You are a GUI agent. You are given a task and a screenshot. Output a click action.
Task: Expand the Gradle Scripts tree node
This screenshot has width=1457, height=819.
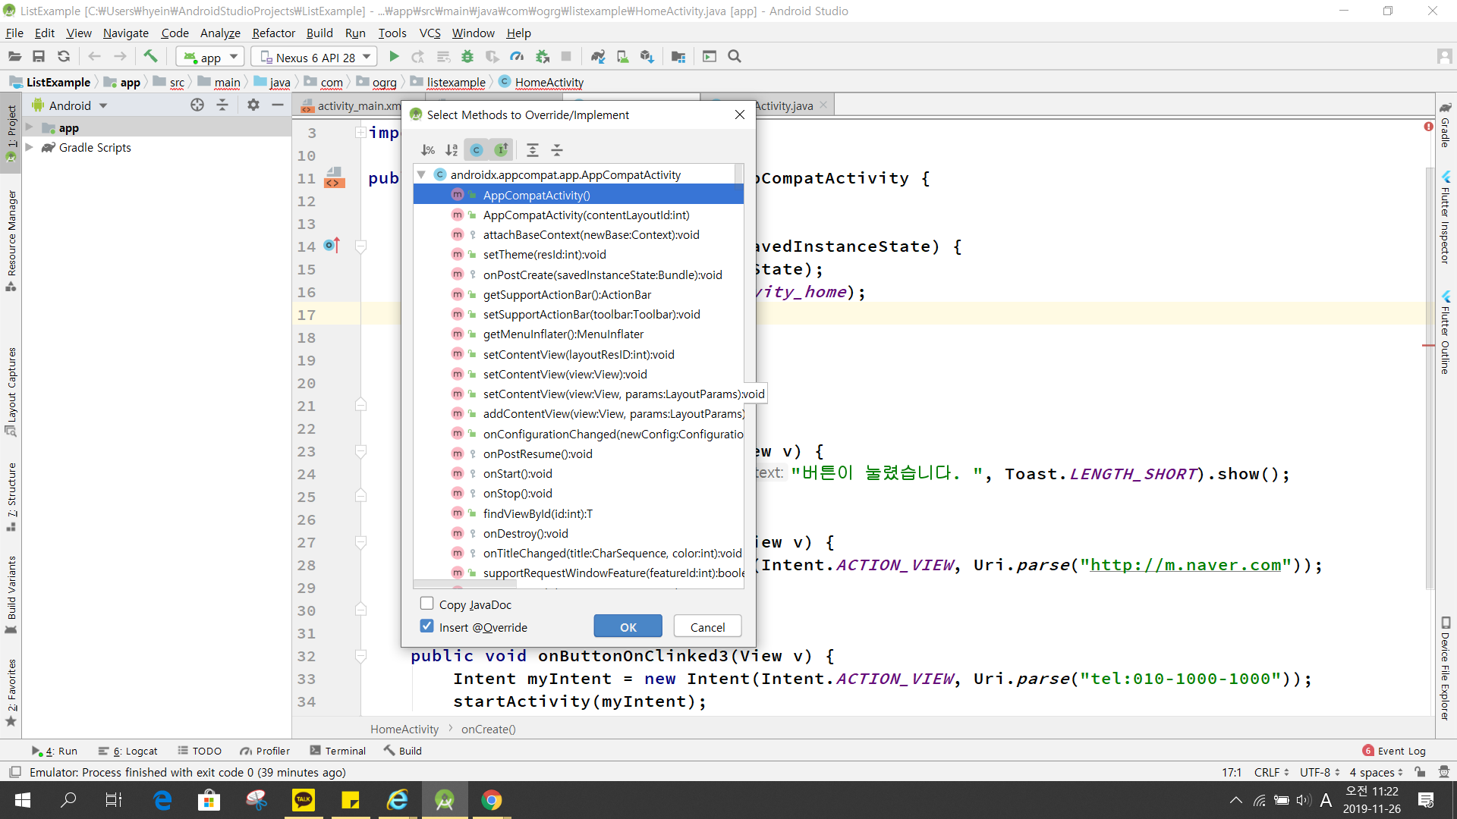coord(29,147)
